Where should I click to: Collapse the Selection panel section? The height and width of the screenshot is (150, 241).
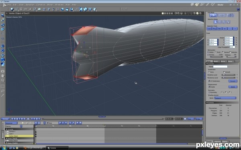207,64
